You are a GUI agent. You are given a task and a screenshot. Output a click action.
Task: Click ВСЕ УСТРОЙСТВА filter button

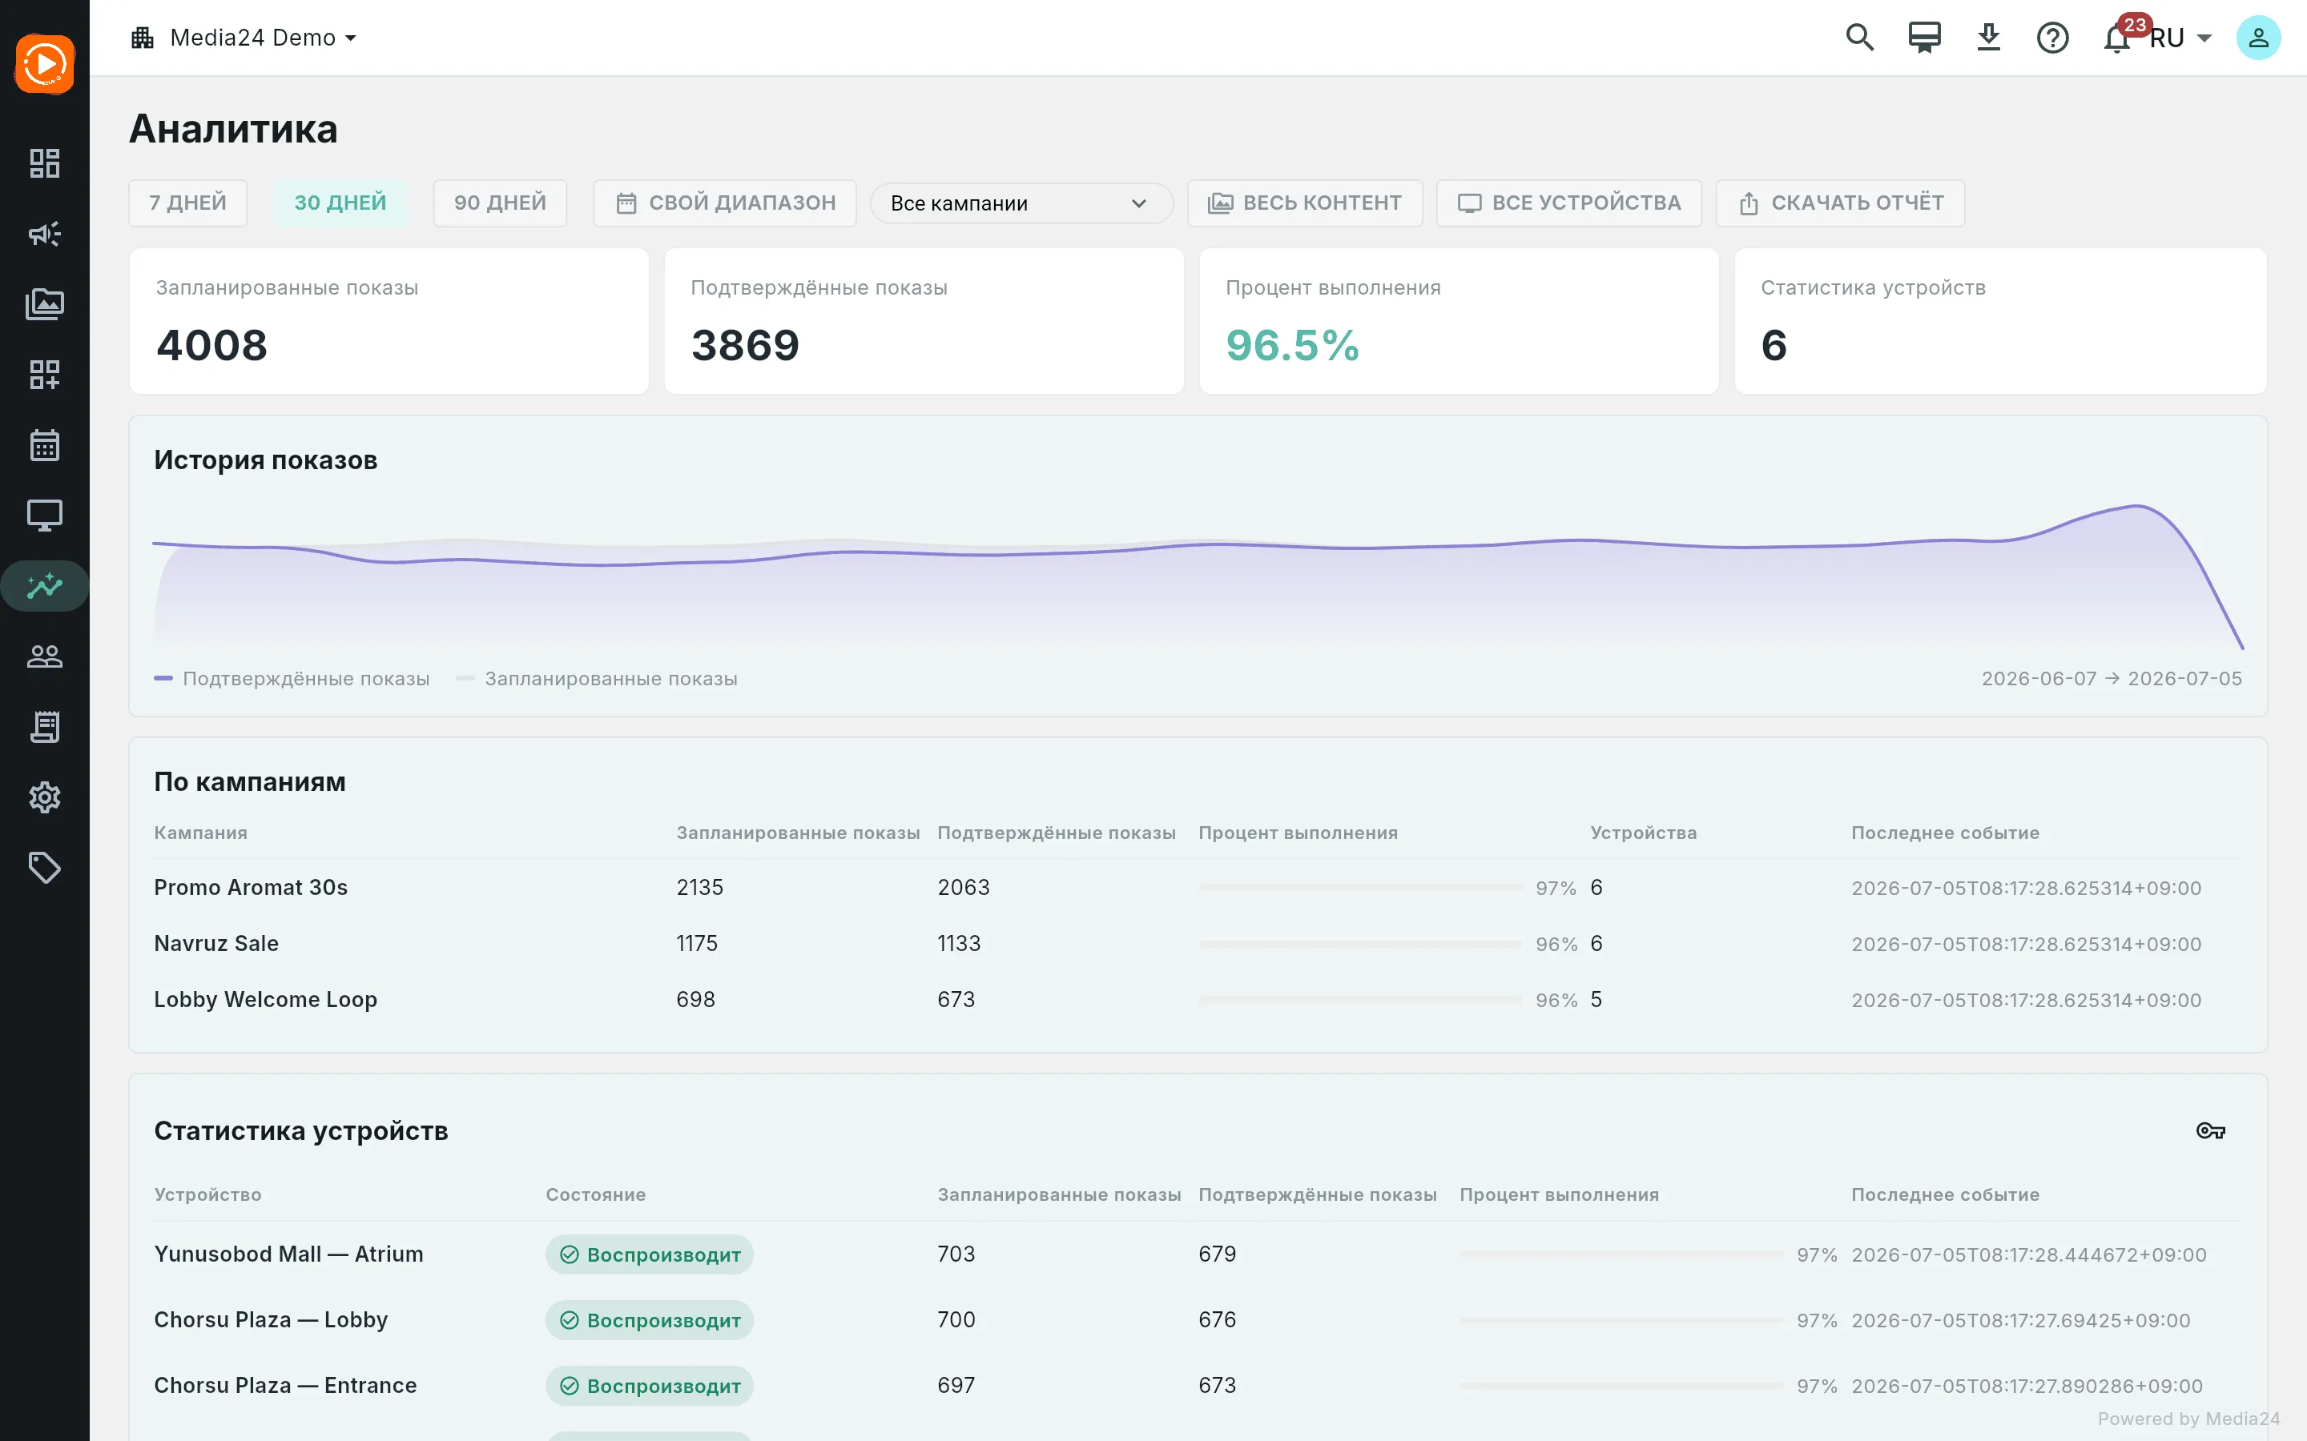pos(1569,203)
